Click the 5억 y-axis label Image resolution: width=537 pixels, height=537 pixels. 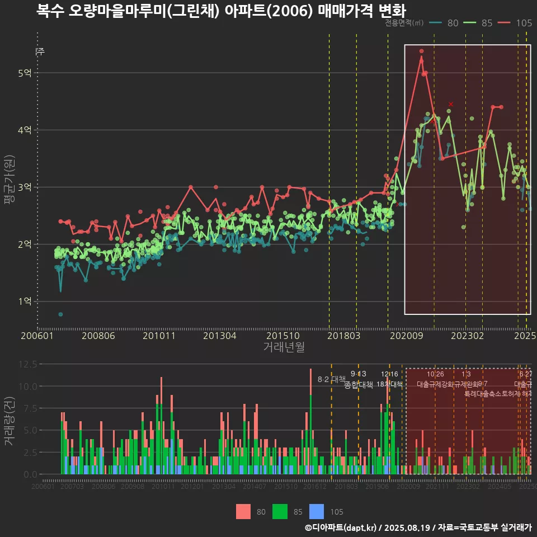(x=25, y=73)
